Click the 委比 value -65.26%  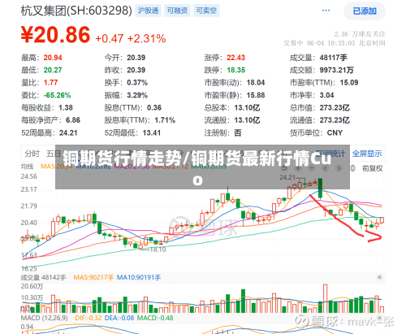click(x=57, y=95)
